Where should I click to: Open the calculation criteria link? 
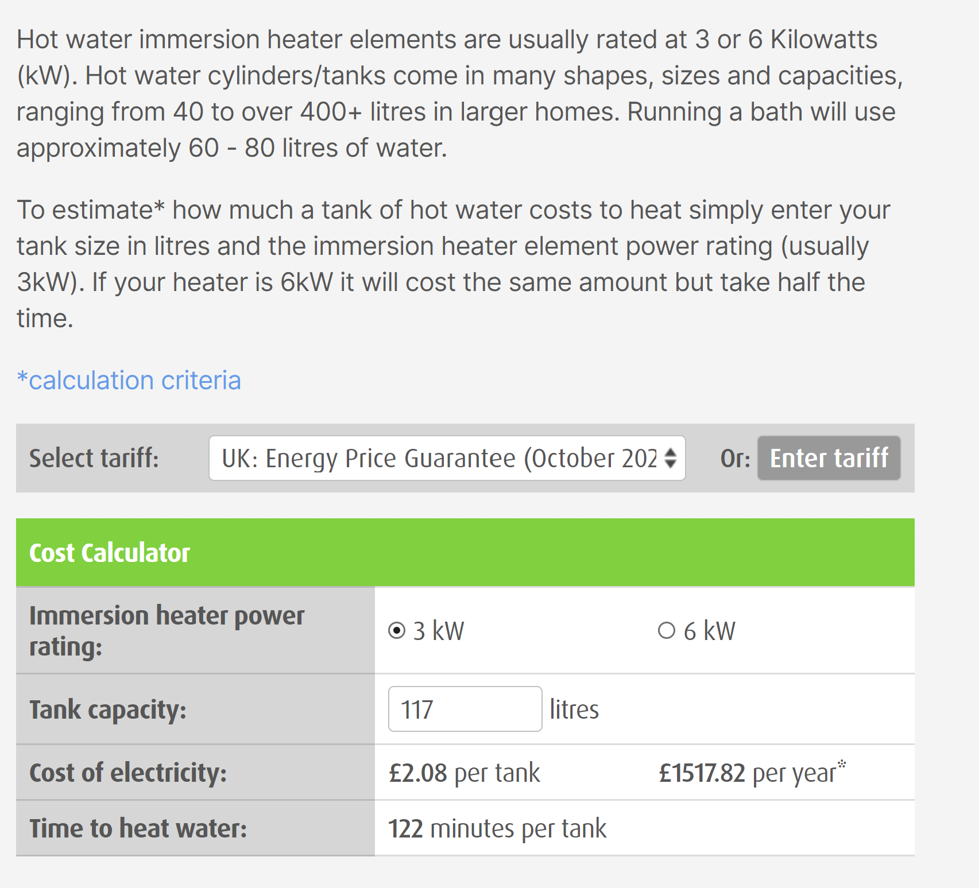pos(129,381)
